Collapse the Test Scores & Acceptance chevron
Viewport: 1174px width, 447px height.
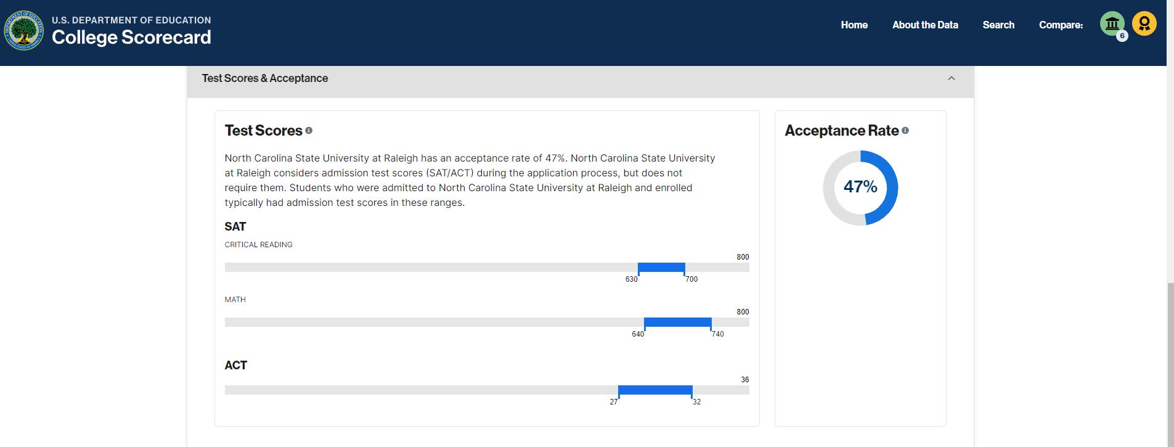951,78
